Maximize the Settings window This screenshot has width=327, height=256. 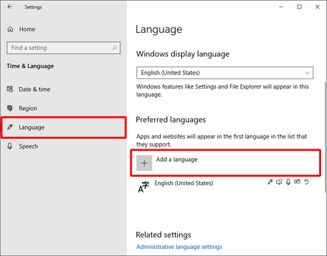click(300, 7)
